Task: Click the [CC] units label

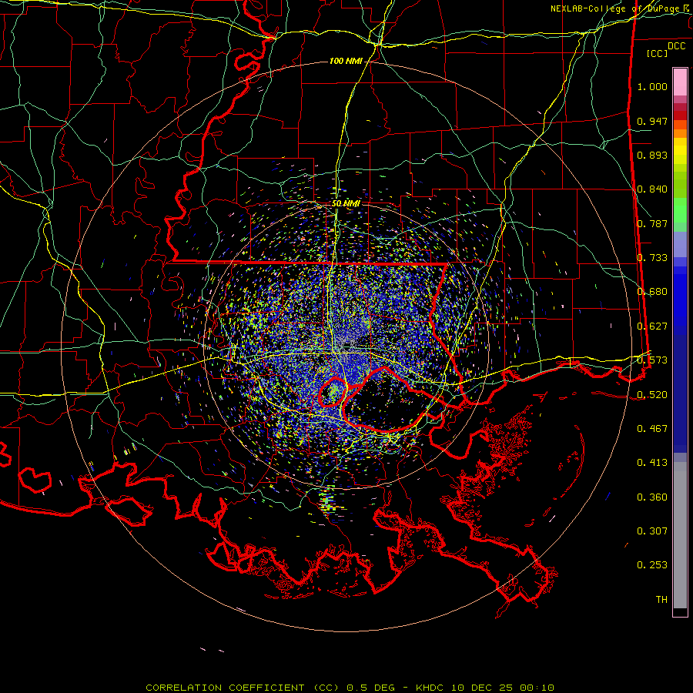Action: pos(658,53)
